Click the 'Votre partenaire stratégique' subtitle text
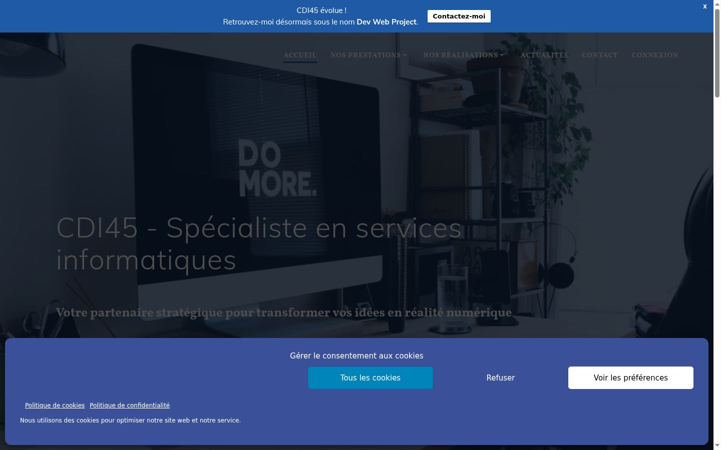 284,312
